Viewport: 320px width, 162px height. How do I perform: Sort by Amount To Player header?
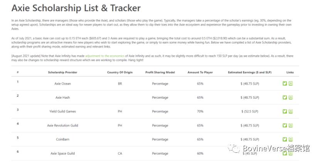pyautogui.click(x=200, y=72)
